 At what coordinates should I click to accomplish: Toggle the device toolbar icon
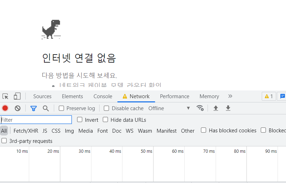[x=17, y=96]
